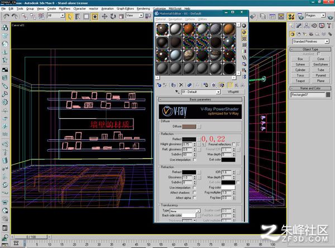
Task: Collapse the Name and Color rollout
Action: pyautogui.click(x=310, y=88)
